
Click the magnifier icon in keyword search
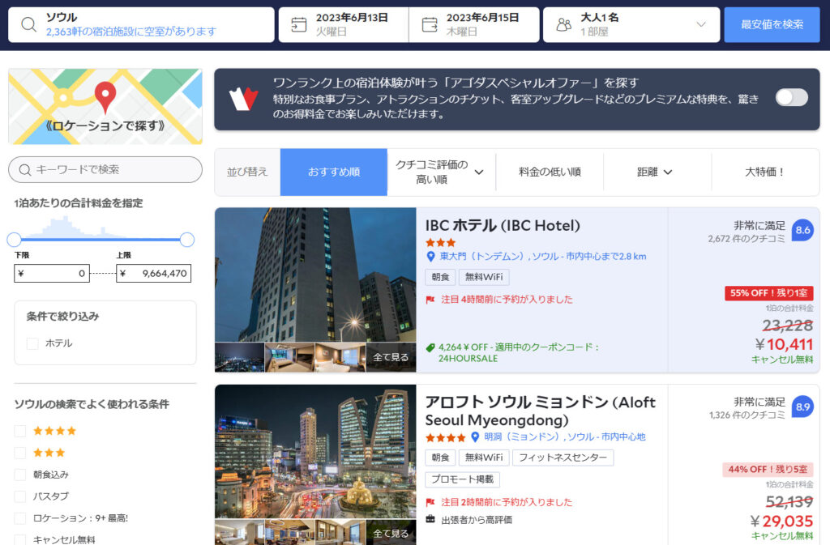point(24,170)
